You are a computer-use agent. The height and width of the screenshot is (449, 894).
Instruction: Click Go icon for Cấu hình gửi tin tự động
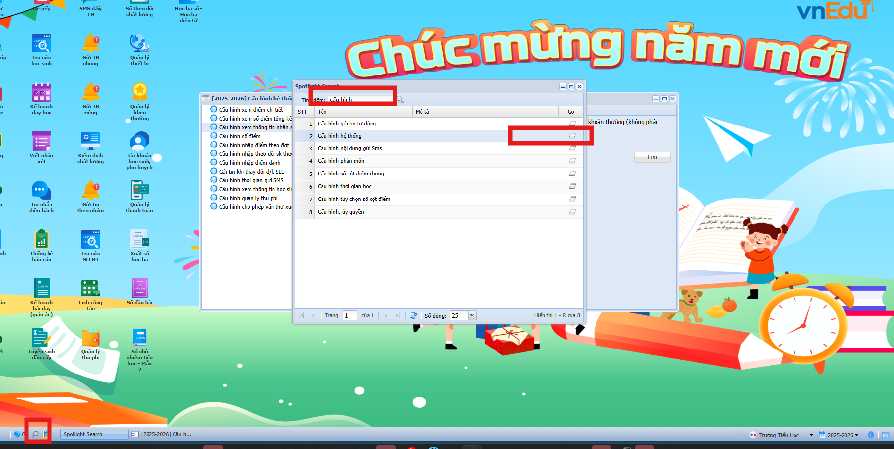(x=572, y=124)
